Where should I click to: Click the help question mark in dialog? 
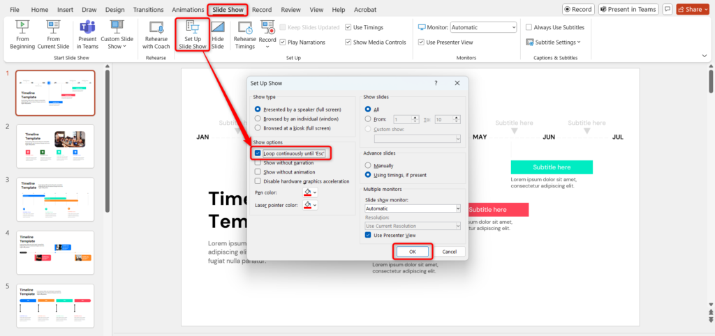(x=436, y=83)
